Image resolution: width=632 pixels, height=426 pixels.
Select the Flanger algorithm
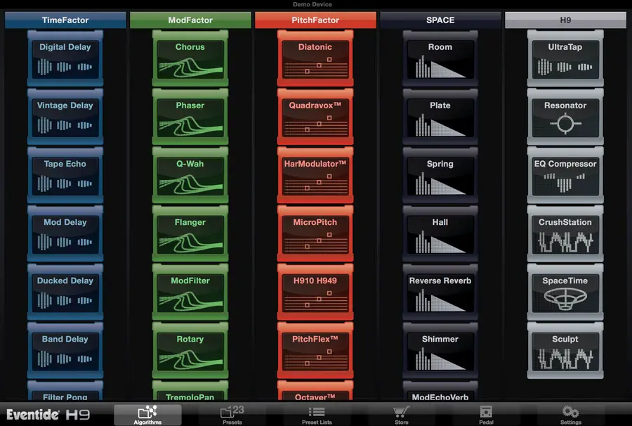(190, 233)
